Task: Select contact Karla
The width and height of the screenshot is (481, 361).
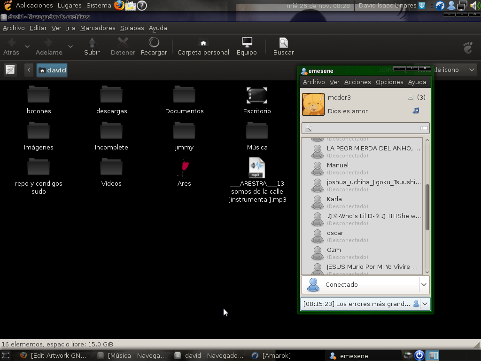Action: [362, 202]
